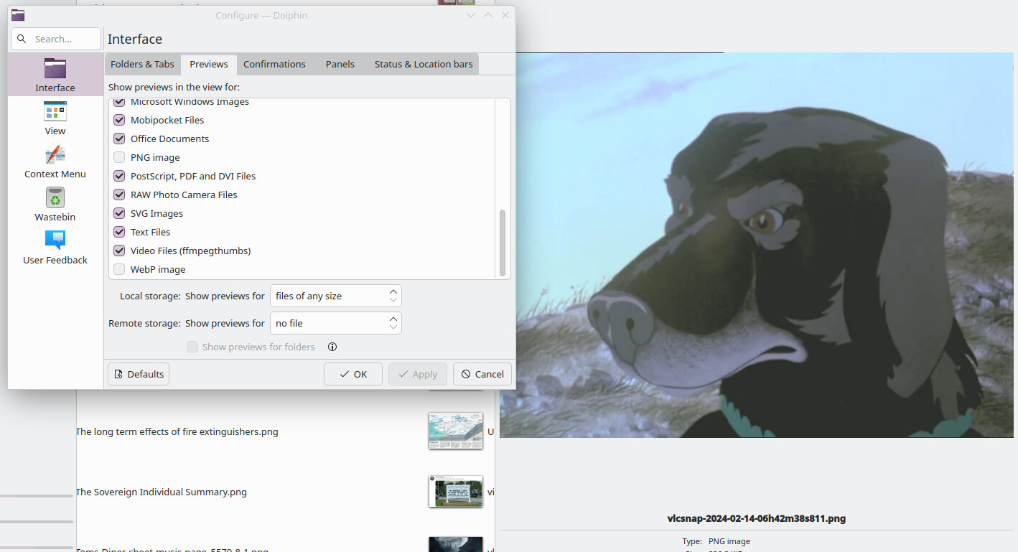The image size is (1018, 552).
Task: Open Local storage preview size dropdown
Action: (x=335, y=296)
